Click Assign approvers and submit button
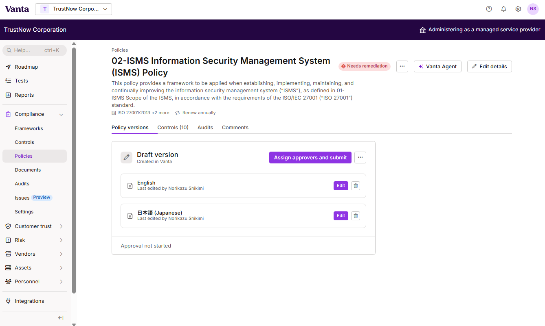Screen dimensions: 545x326 [310, 158]
